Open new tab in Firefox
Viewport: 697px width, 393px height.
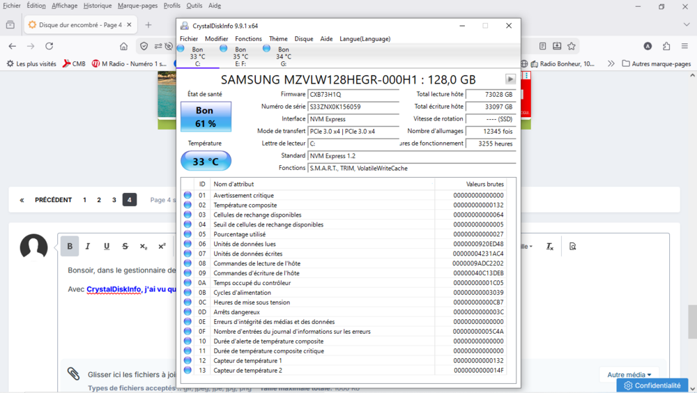tap(148, 25)
